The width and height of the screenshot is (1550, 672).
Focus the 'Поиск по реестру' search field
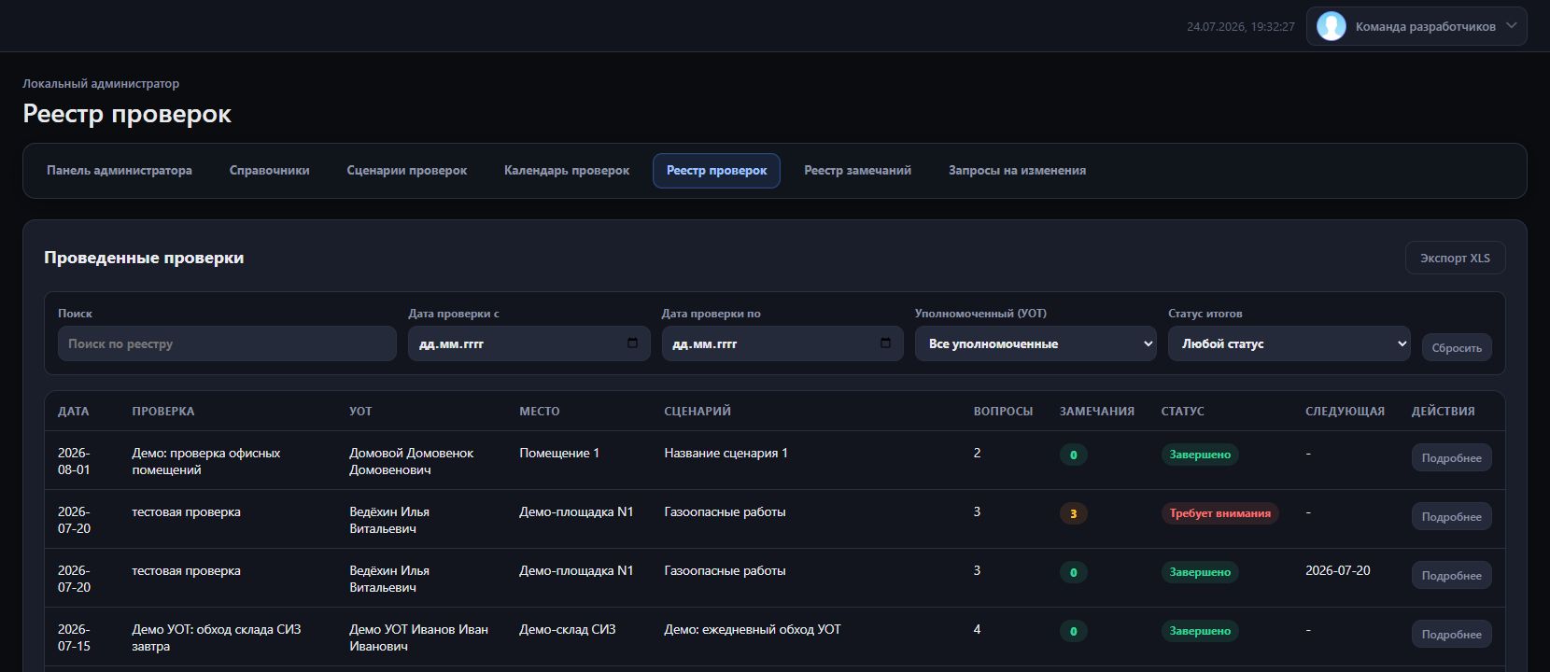click(227, 343)
